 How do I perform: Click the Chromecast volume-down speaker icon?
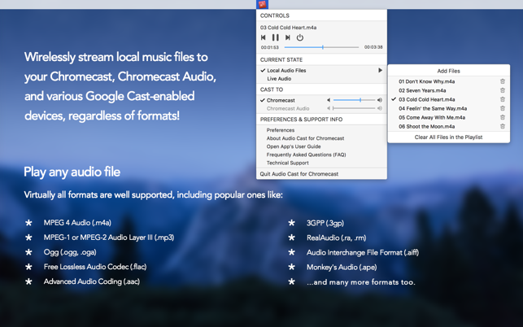coord(329,100)
